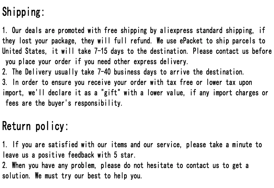Click "express delivery" at end of item one

pos(161,62)
